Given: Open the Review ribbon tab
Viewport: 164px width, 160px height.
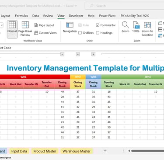Looking at the screenshot, I should tap(48, 16).
